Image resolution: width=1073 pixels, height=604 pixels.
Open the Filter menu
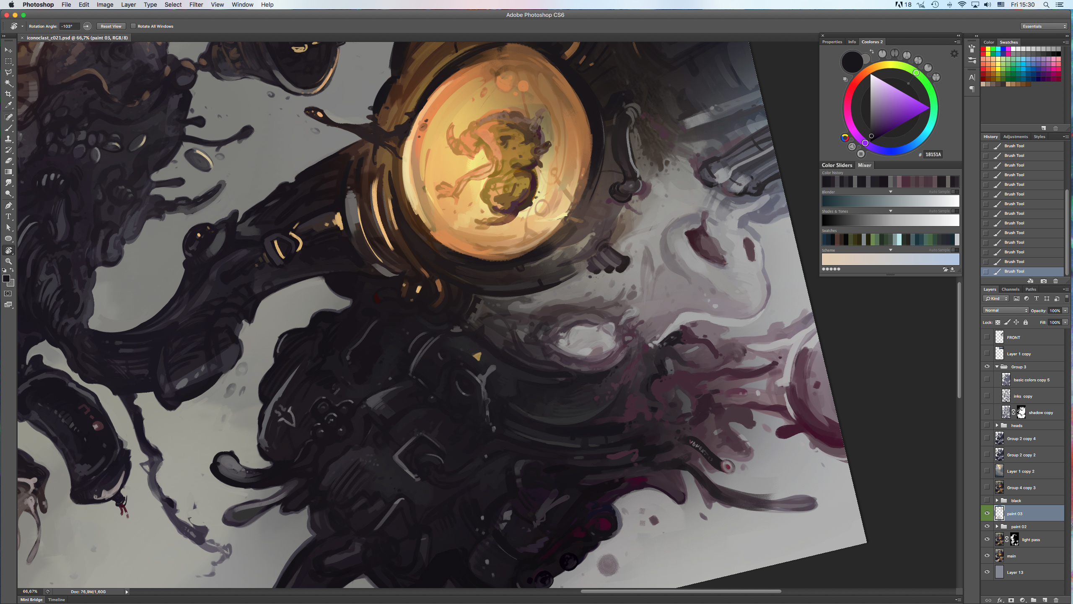coord(196,5)
